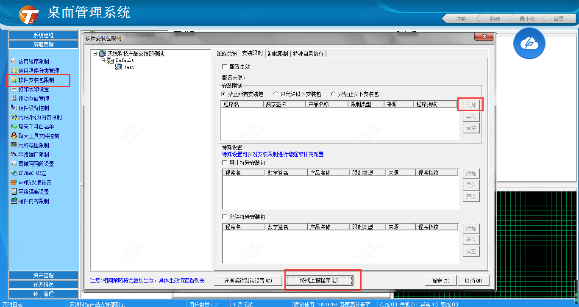
Task: Click 0 条记录 in the status bar
Action: tap(242, 304)
